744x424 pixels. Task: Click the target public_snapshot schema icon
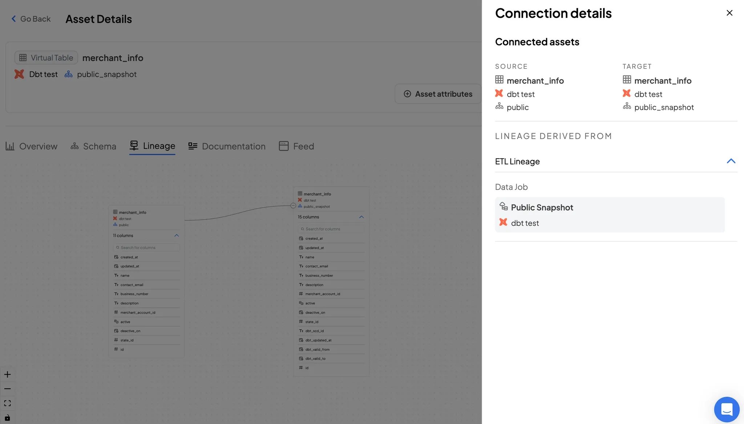627,106
